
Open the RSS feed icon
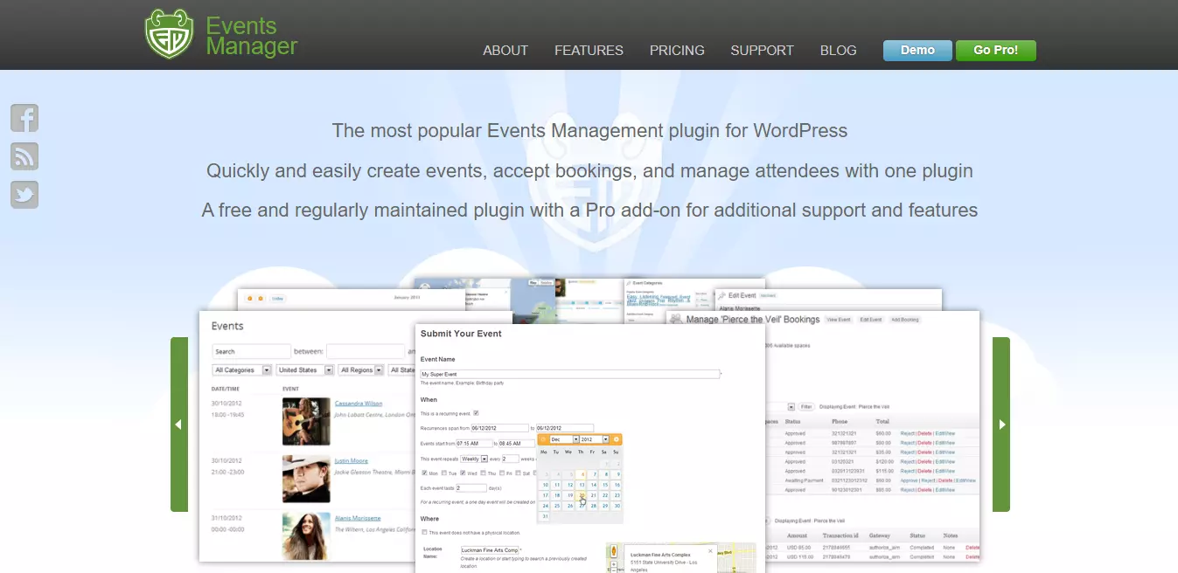click(x=24, y=156)
